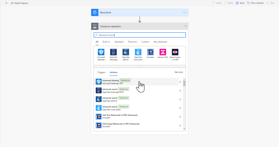This screenshot has width=279, height=147.
Task: Pick the Alemba ITSM connector icon
Action: [163, 52]
